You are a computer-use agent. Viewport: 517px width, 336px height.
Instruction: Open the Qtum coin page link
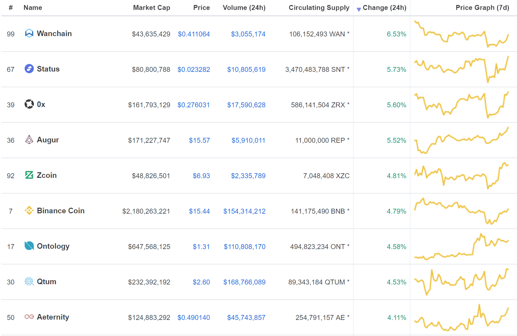tap(47, 282)
